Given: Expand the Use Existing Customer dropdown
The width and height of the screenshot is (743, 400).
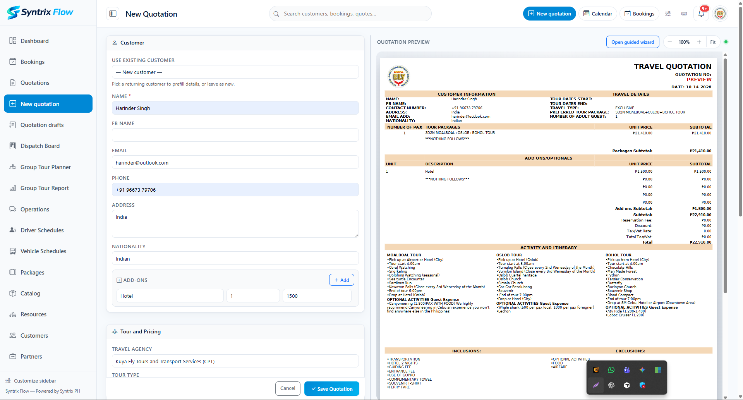Looking at the screenshot, I should (235, 72).
